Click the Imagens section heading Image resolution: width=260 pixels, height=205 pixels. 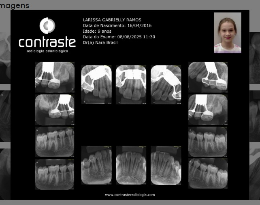point(15,6)
